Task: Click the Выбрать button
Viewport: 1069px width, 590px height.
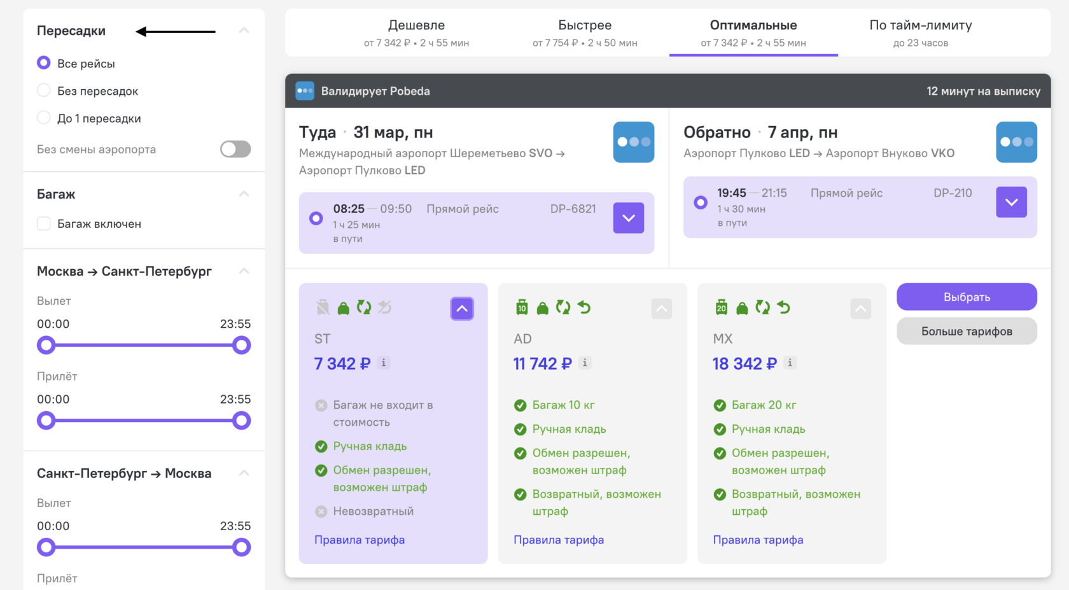Action: [967, 297]
